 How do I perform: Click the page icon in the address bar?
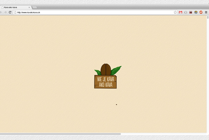(x=15, y=12)
